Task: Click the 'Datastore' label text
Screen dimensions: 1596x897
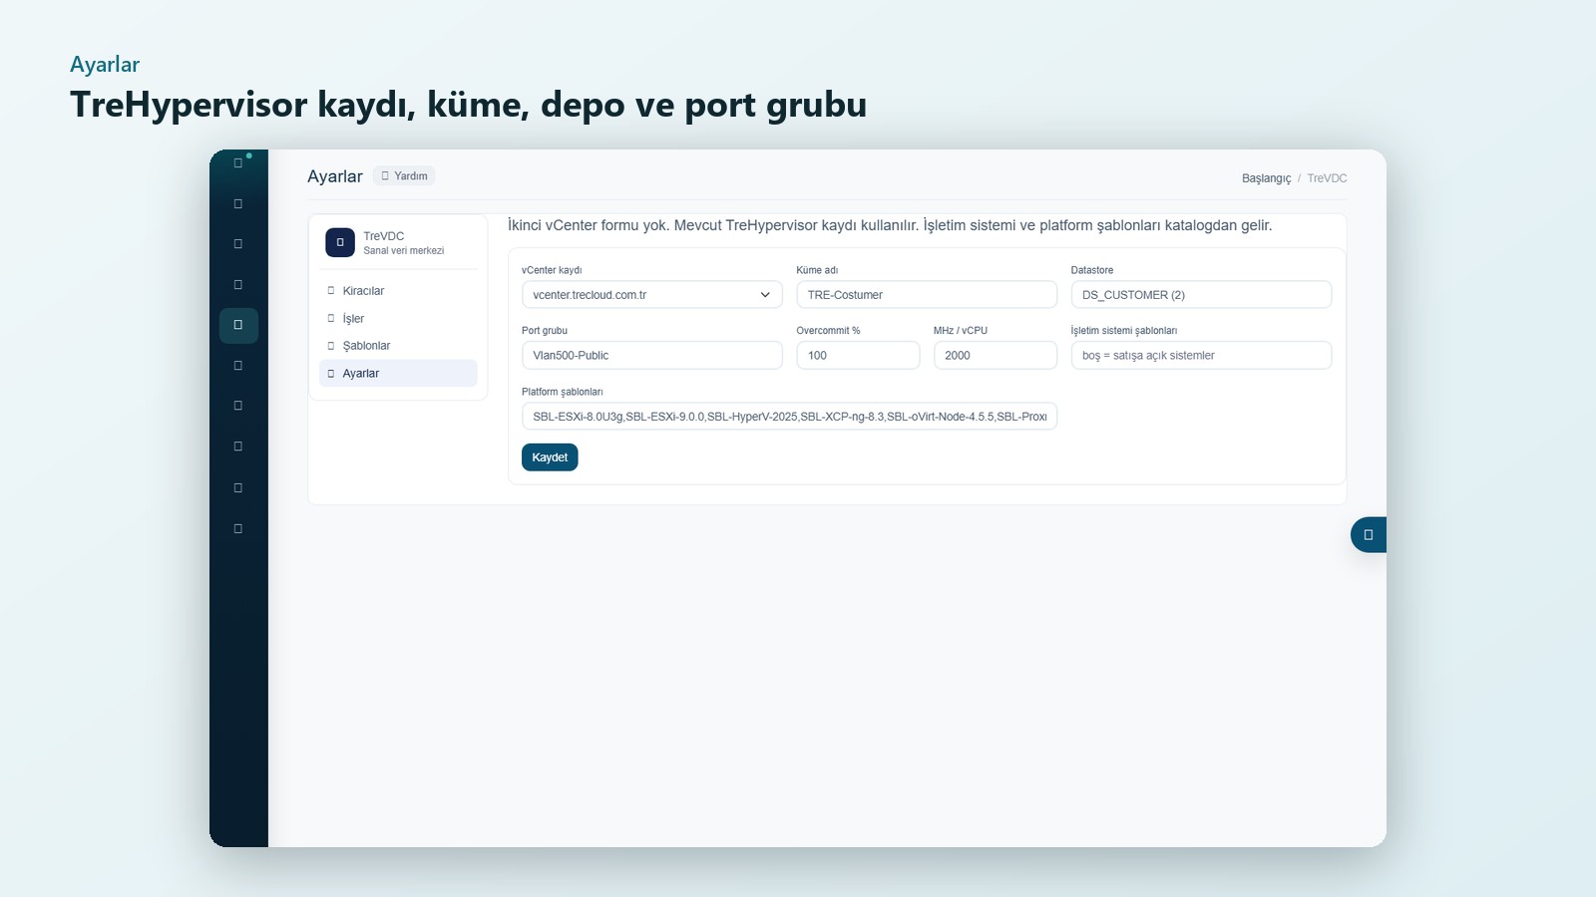Action: tap(1092, 270)
